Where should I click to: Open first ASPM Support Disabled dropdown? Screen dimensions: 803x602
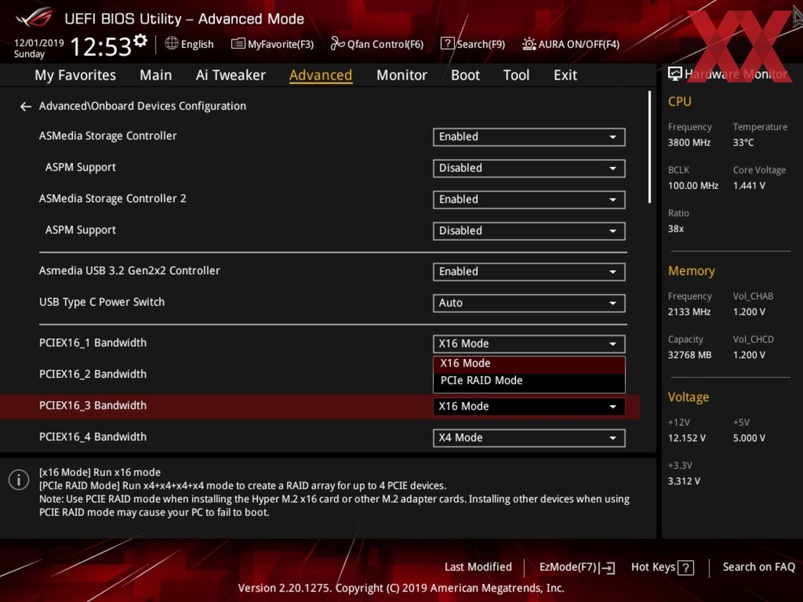tap(529, 168)
